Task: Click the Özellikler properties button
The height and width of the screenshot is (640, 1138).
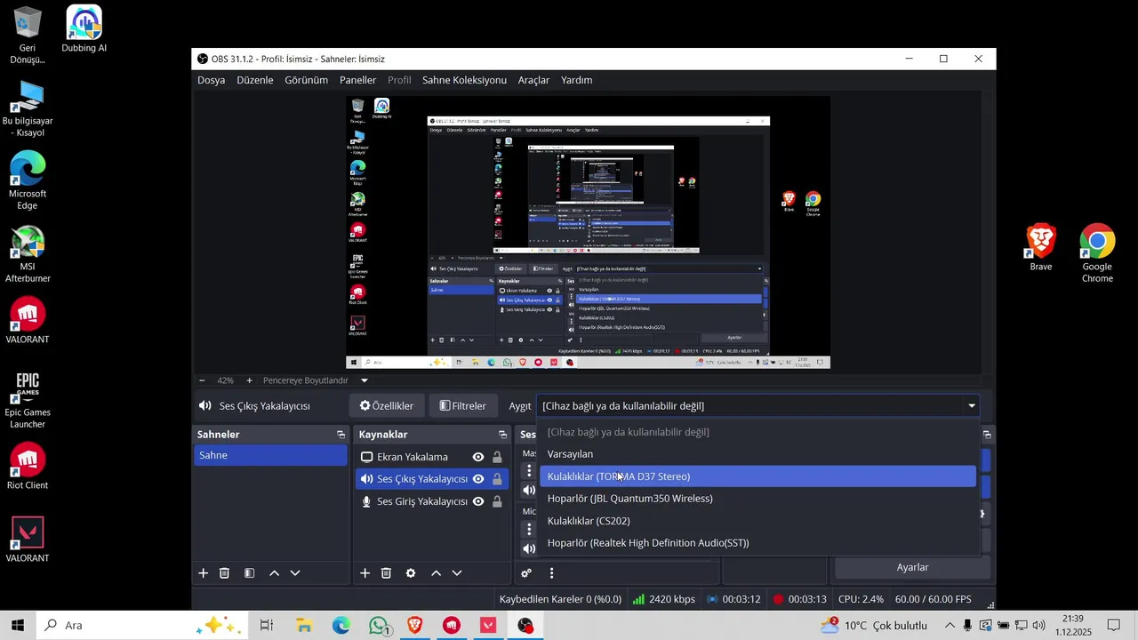Action: point(386,406)
